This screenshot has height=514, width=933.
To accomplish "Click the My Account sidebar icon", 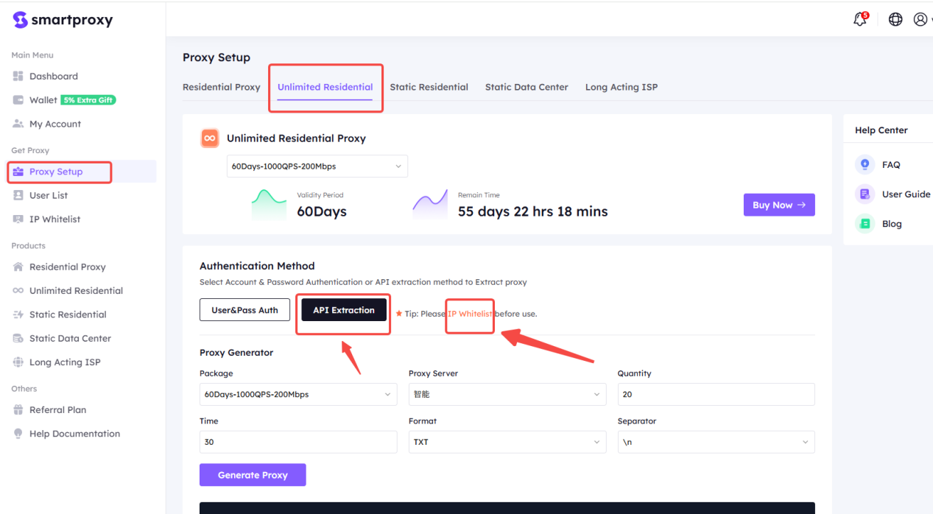I will coord(18,124).
